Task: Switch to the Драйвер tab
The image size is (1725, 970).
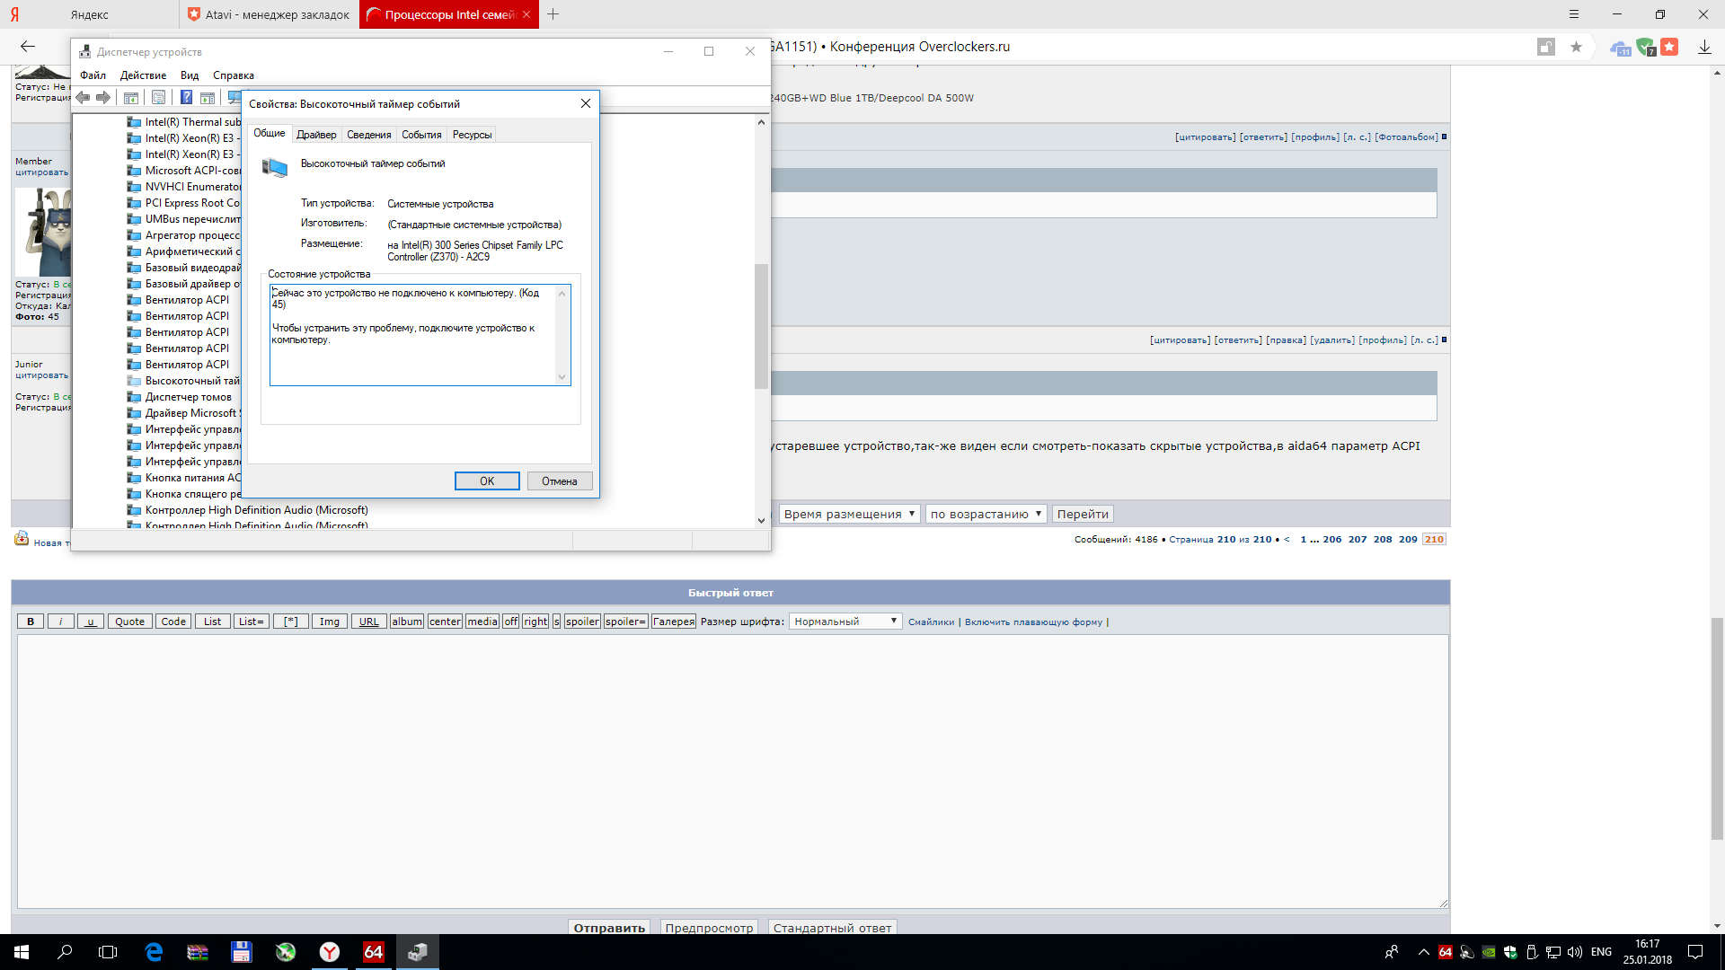Action: [316, 135]
